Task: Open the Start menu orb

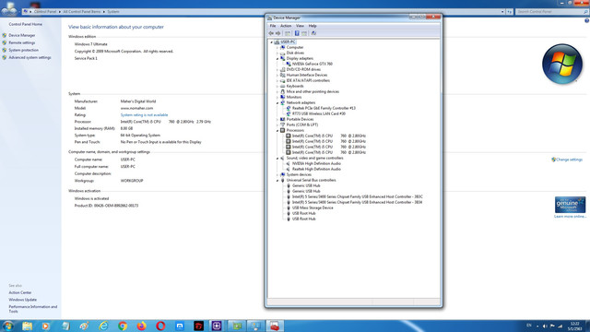Action: [x=8, y=326]
